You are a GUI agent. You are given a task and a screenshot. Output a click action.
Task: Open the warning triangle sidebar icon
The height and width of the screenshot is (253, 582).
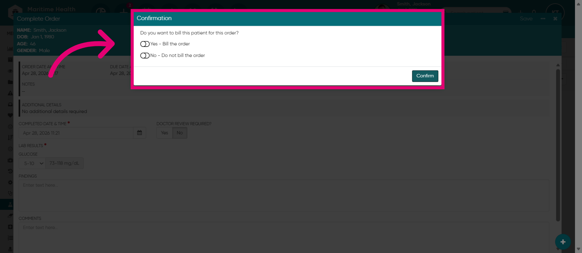point(10,93)
